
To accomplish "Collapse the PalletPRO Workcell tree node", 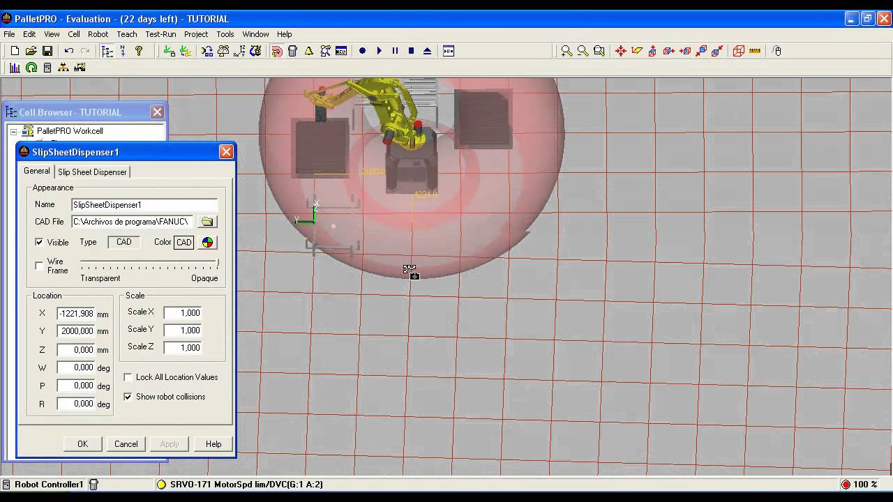I will [x=13, y=131].
